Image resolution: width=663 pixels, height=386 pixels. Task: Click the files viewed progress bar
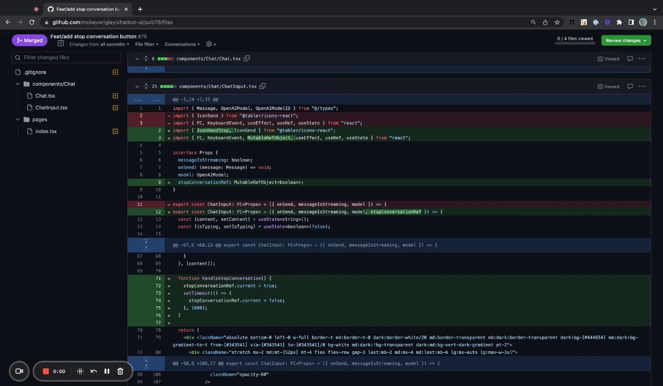[x=575, y=43]
